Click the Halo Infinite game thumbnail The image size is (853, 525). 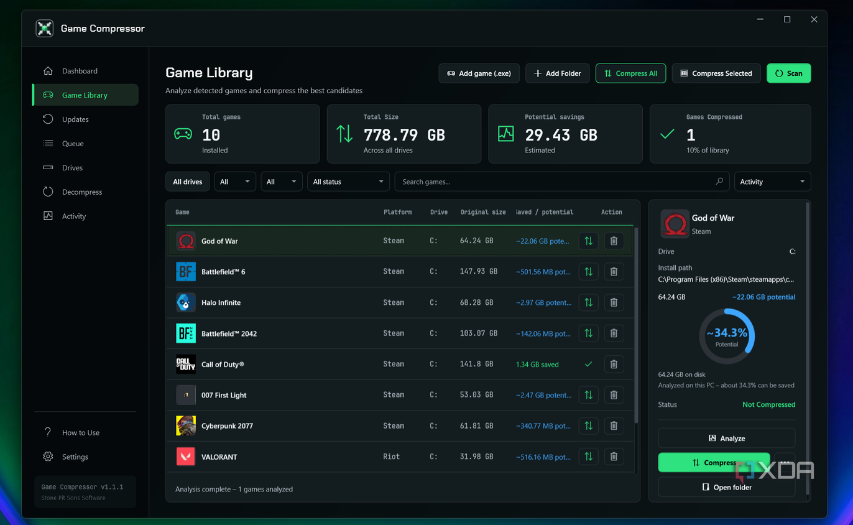[x=186, y=302]
